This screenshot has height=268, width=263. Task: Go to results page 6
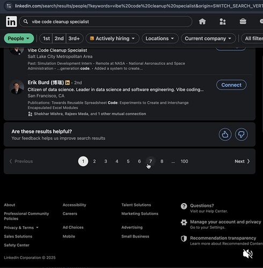140,161
